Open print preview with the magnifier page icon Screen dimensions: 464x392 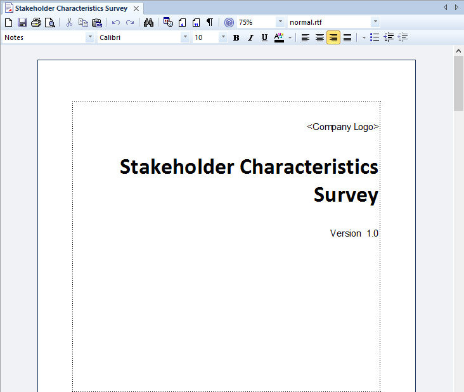(49, 22)
